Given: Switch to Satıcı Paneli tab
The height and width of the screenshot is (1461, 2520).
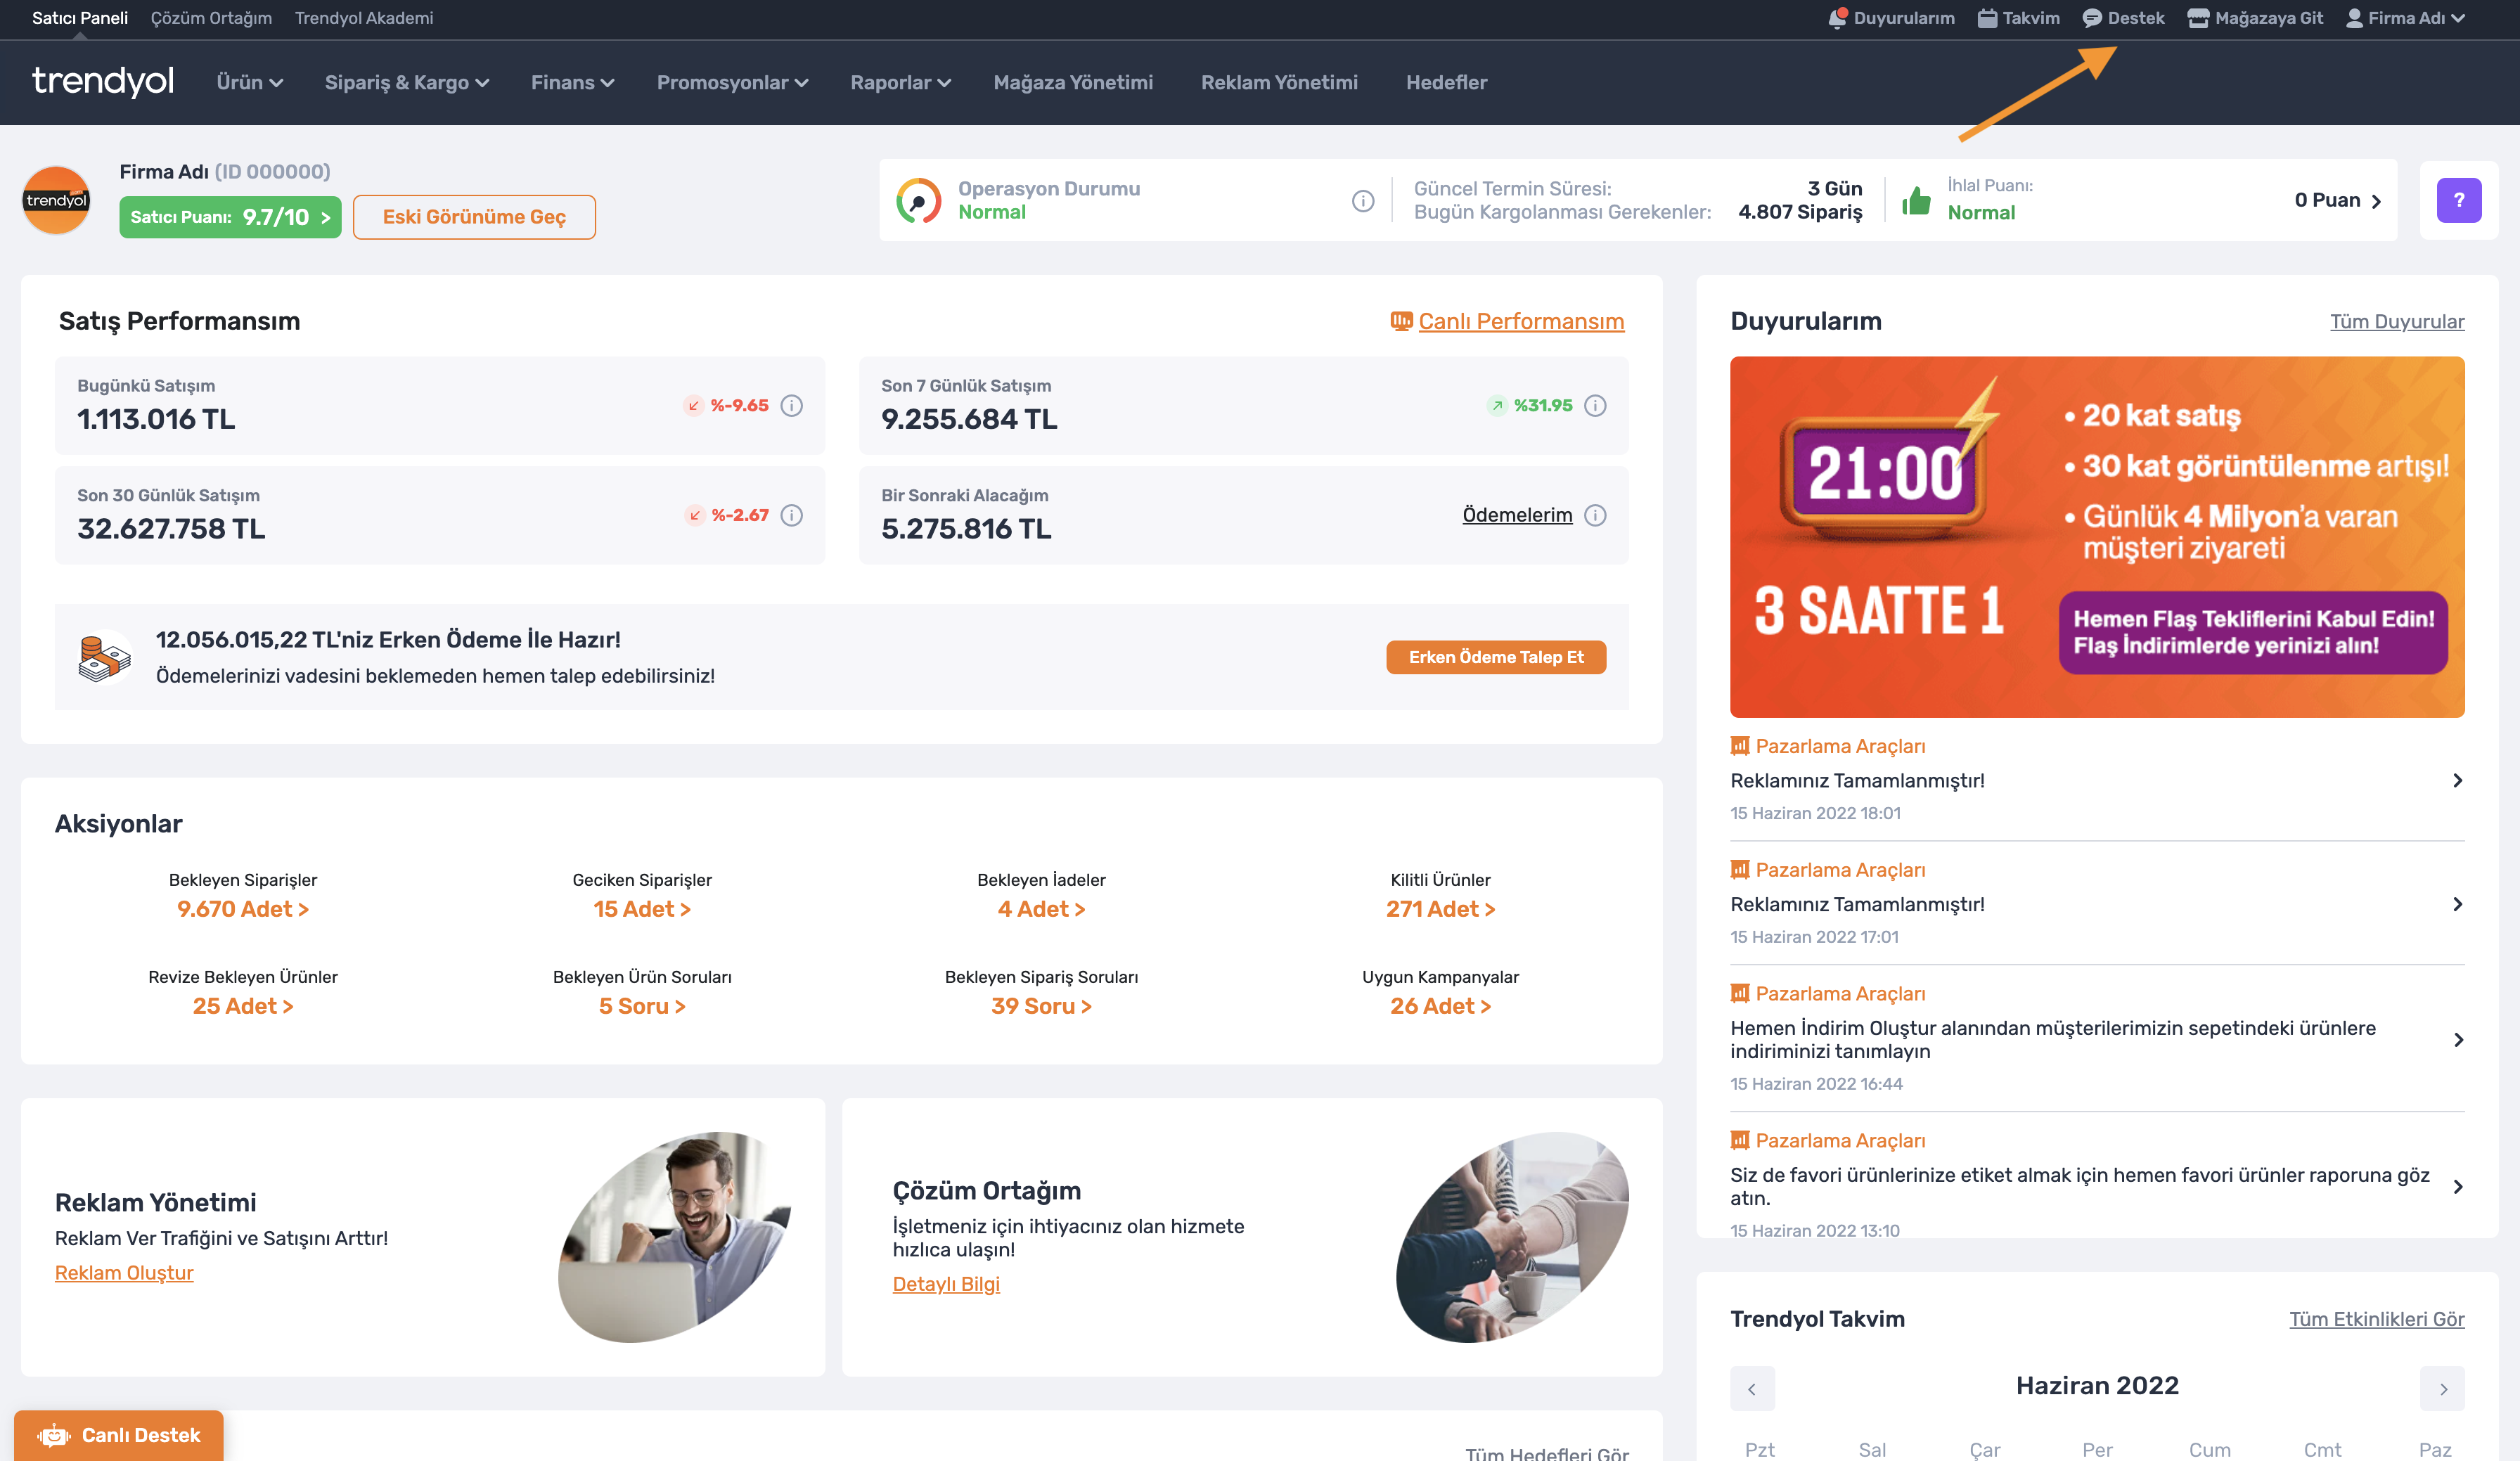Looking at the screenshot, I should click(80, 18).
